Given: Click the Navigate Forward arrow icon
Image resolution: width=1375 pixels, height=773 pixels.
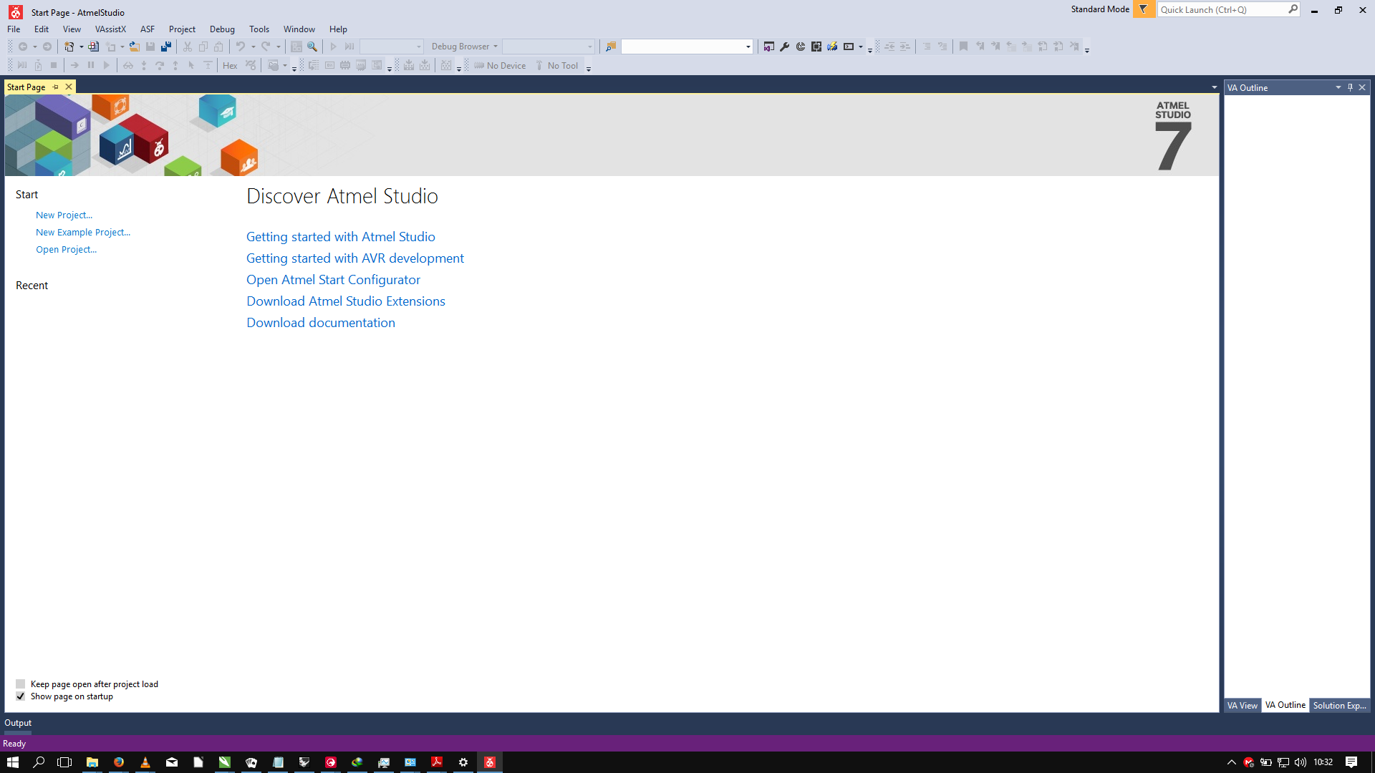Looking at the screenshot, I should 47,47.
